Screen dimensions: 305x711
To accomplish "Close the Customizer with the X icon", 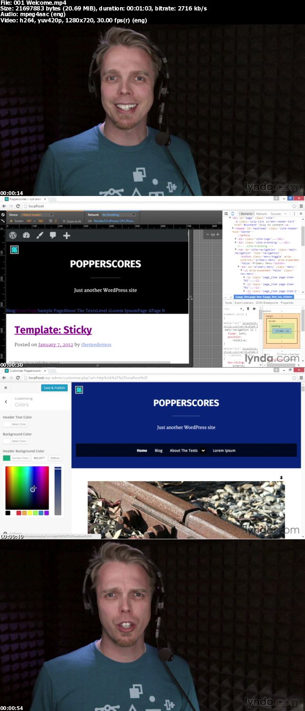I will (x=6, y=388).
